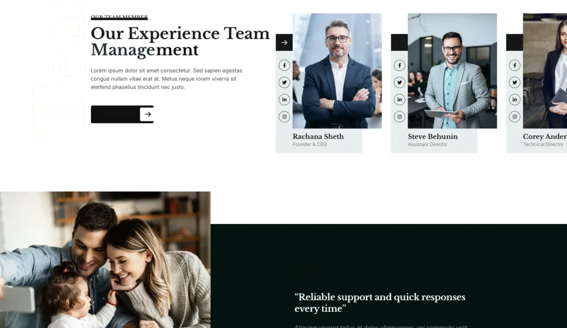567x328 pixels.
Task: Click Steve Behunin's Twitter icon
Action: click(x=400, y=83)
